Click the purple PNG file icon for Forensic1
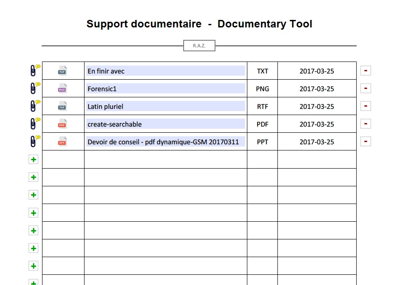400x285 pixels. click(x=62, y=89)
